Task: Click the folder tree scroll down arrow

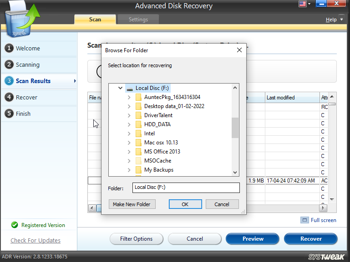Action: 235,172
